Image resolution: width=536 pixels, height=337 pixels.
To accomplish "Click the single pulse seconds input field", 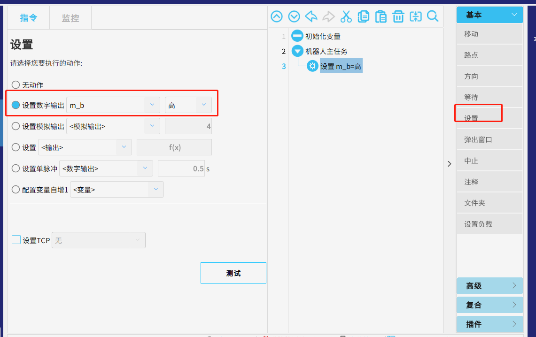I will coord(181,168).
